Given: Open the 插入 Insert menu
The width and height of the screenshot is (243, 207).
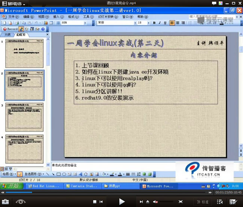Looking at the screenshot, I should (59, 17).
